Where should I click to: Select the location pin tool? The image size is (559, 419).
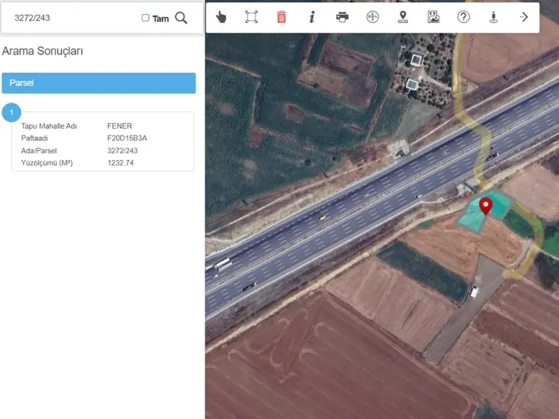pyautogui.click(x=403, y=17)
